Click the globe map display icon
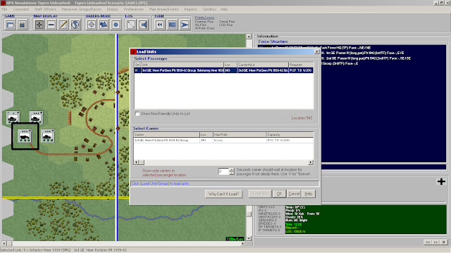Viewport: 451px width, 253px height. tap(75, 25)
